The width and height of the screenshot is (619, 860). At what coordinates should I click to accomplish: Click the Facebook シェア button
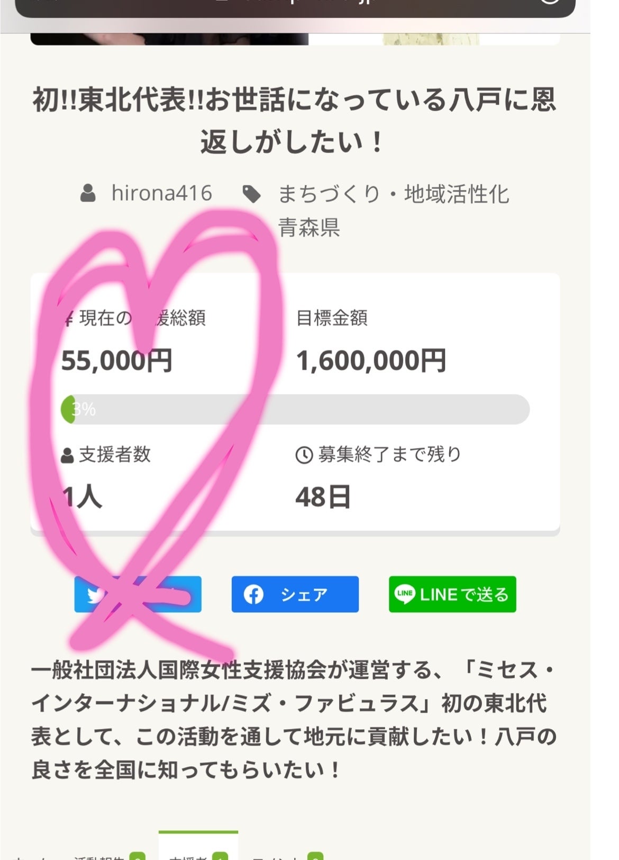tap(295, 594)
